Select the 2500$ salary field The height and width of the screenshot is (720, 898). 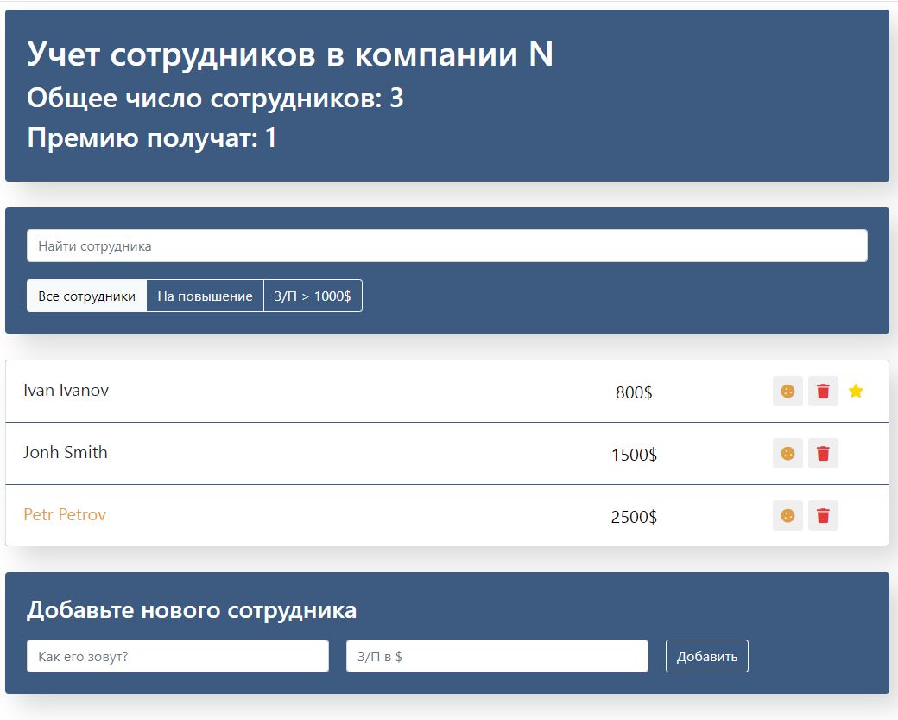634,517
